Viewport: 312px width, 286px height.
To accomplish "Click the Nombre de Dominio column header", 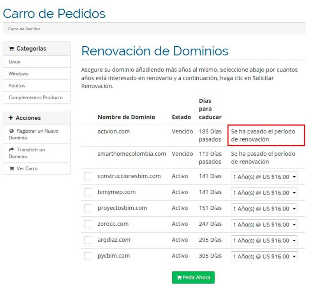I will tap(126, 117).
